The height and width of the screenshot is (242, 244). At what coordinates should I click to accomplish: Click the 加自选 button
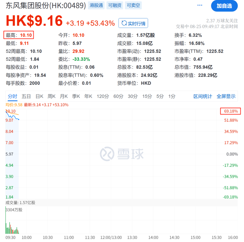(x=224, y=6)
